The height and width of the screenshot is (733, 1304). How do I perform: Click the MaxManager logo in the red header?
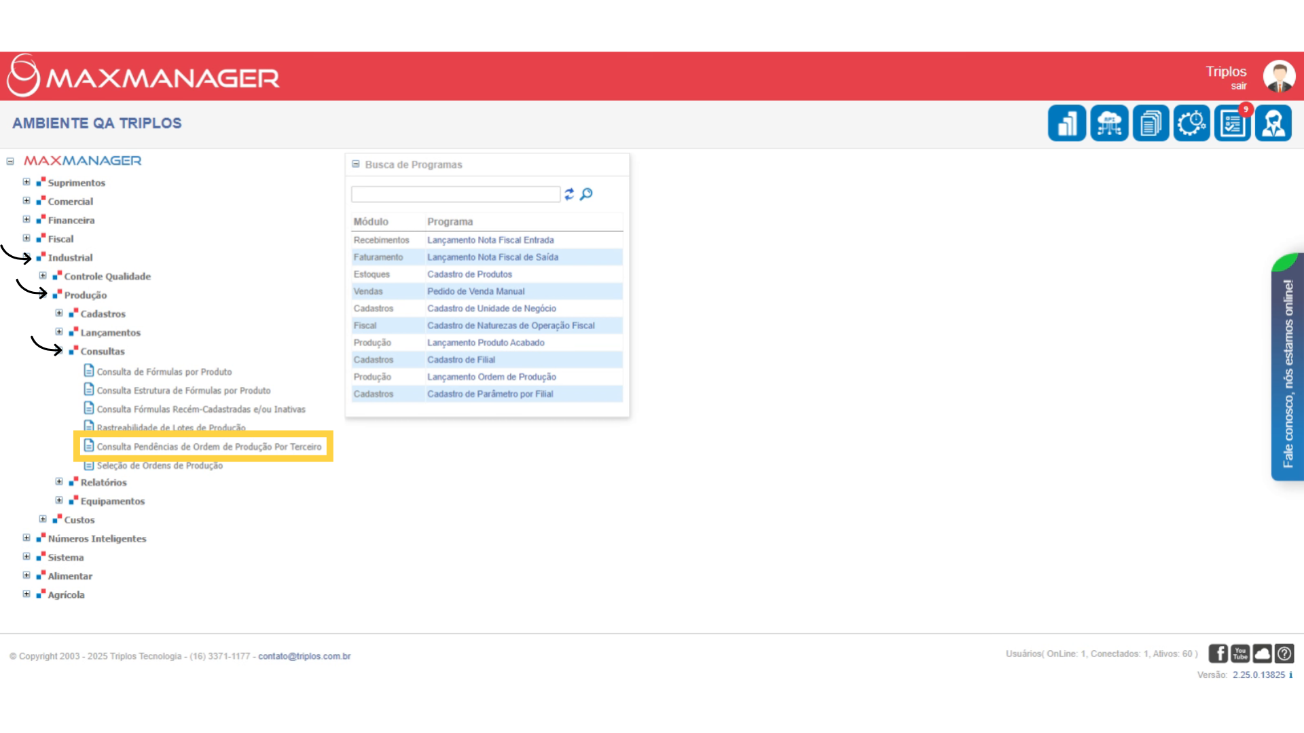(x=143, y=76)
